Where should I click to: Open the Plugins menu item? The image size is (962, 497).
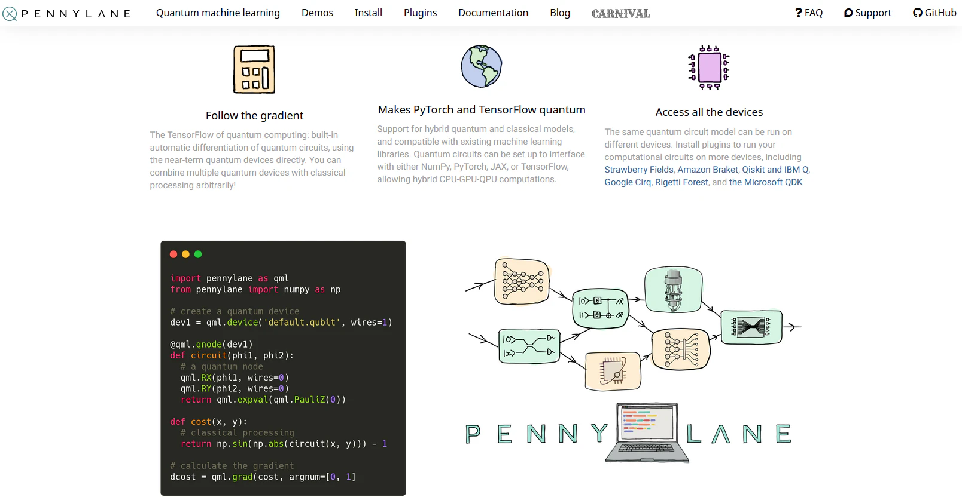pos(420,13)
